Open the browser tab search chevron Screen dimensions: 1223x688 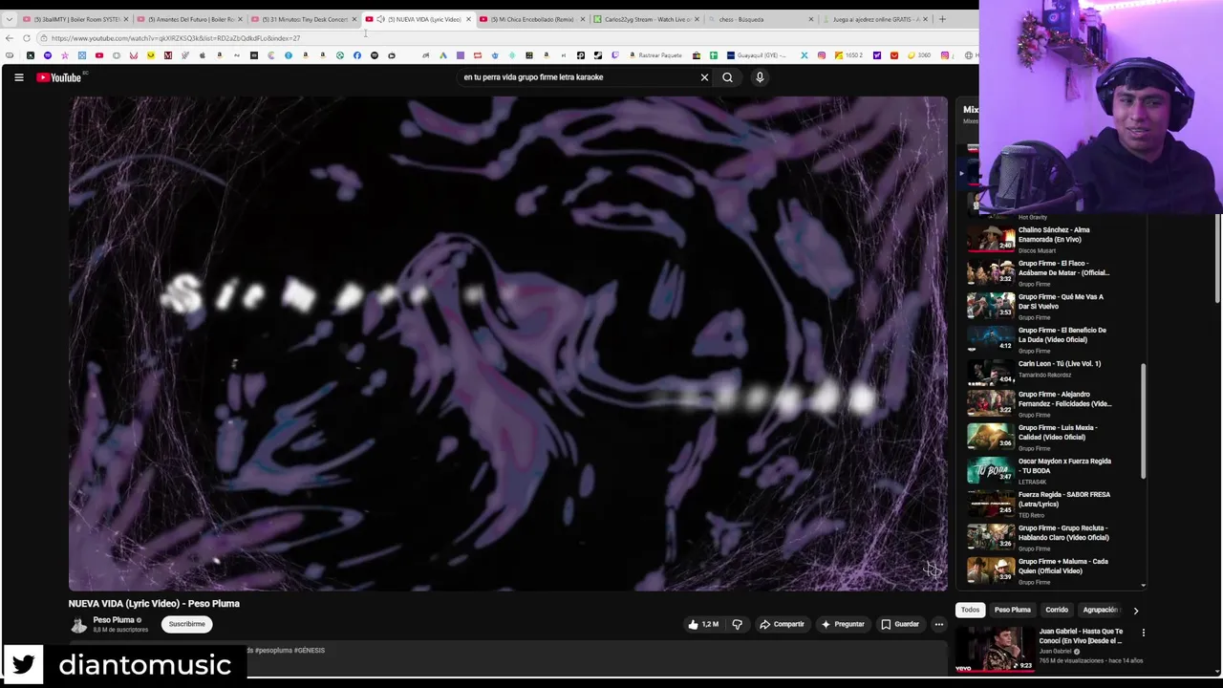(x=9, y=19)
